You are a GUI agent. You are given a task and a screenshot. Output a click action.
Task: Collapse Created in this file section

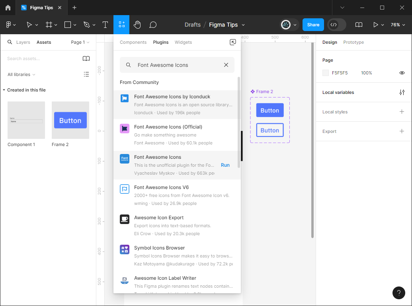point(4,90)
